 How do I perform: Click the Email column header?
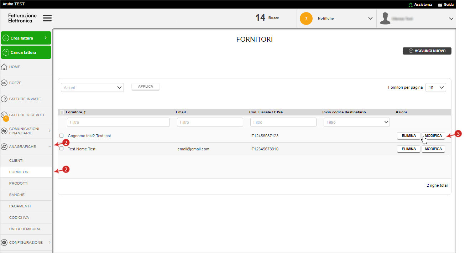(x=181, y=112)
